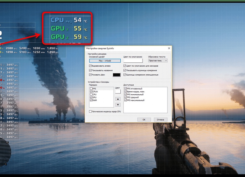Toggle 'Показывать названия' checkbox
Viewport: 245px width, 177px height.
pos(90,70)
